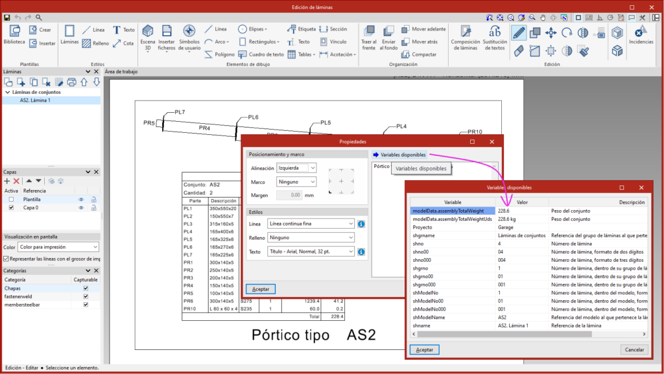
Task: Toggle Representar las líneas con el grosor checkbox
Action: click(7, 259)
